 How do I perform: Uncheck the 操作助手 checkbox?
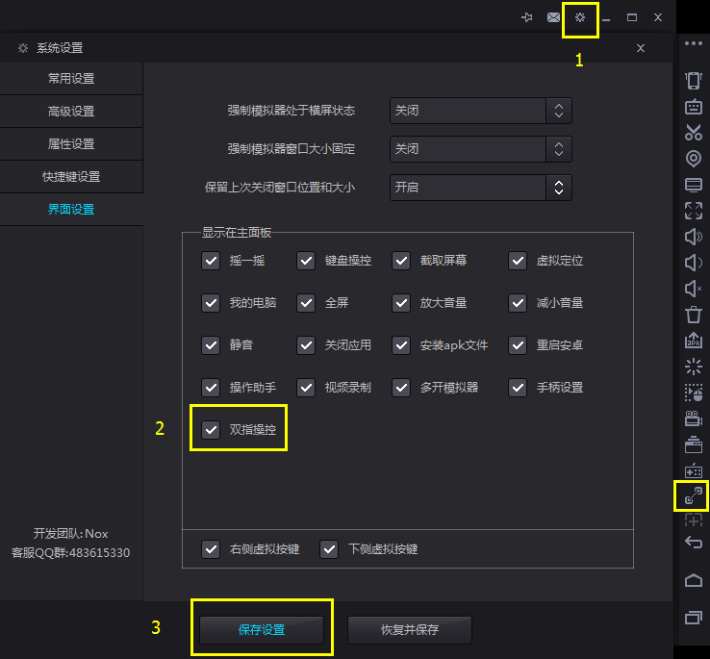point(211,388)
